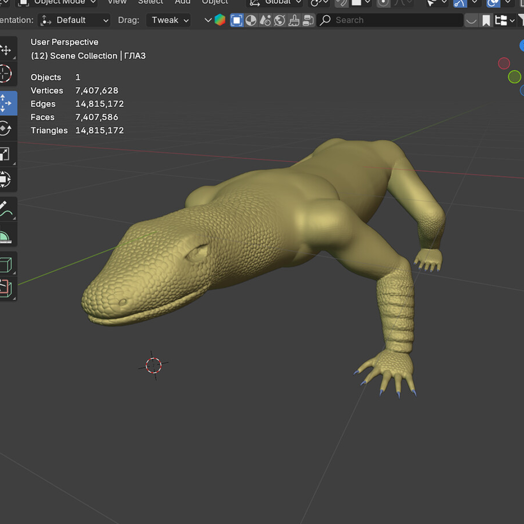Open the Select menu
The height and width of the screenshot is (524, 524).
coord(151,3)
